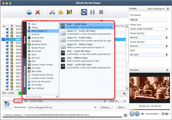Select the Android Pad category
This screenshot has width=172, height=120.
43,38
